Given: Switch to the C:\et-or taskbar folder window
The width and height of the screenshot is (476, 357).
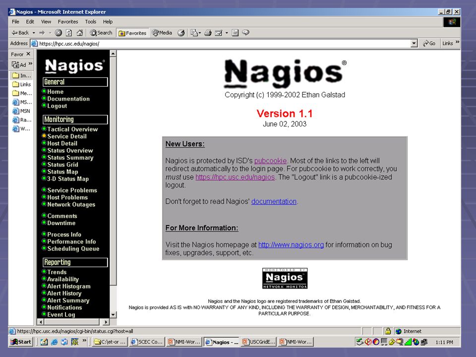Looking at the screenshot, I should [x=110, y=342].
